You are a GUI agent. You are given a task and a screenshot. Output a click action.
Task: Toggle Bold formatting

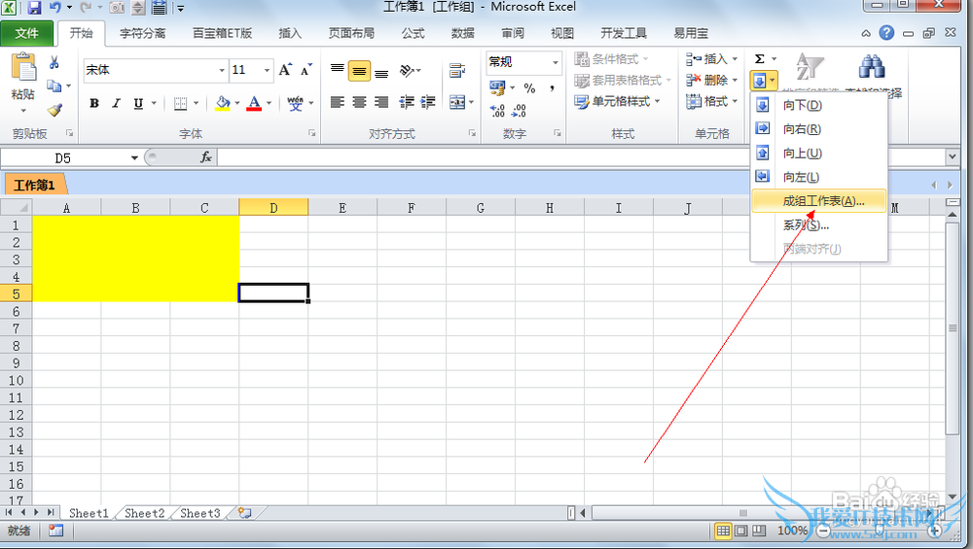[x=94, y=103]
